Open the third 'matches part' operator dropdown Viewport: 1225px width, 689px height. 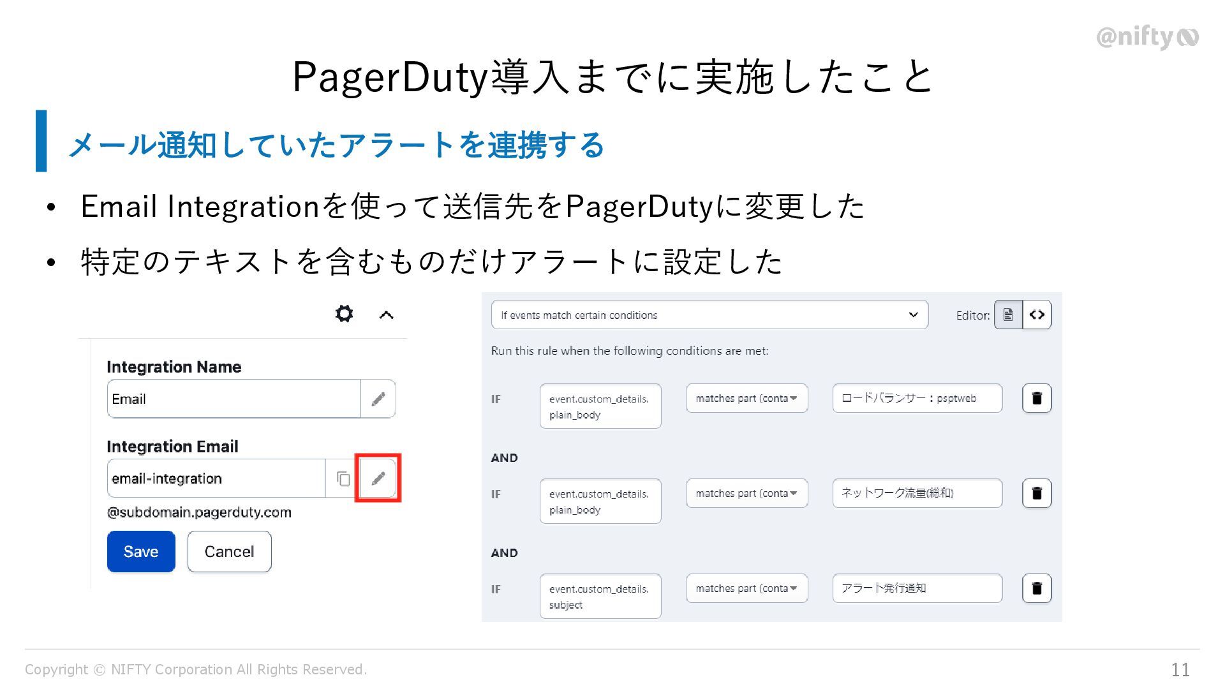click(x=746, y=588)
